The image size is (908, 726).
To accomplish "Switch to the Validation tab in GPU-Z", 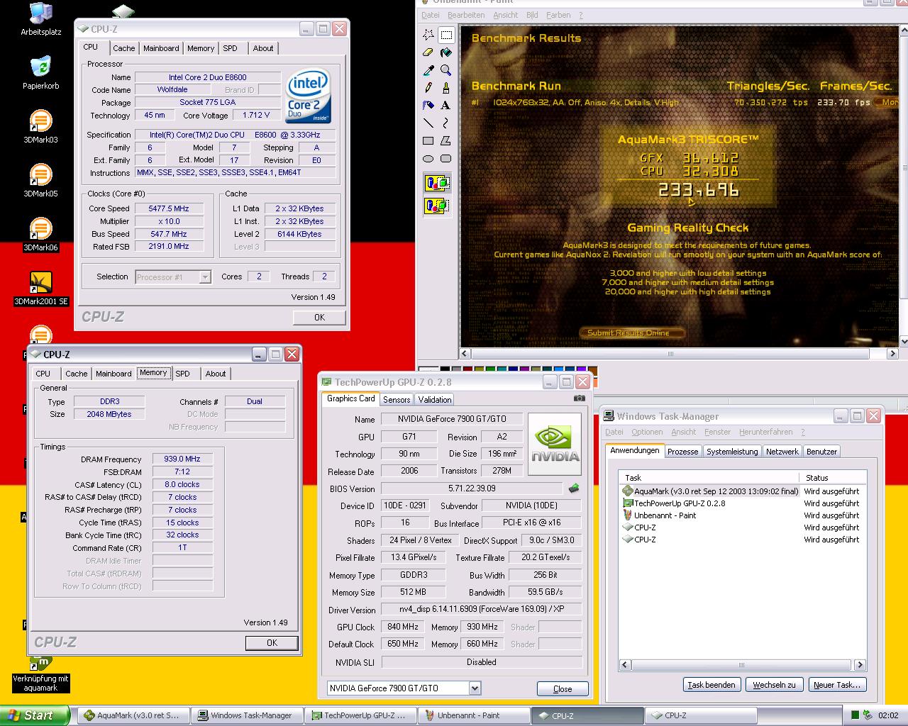I will click(x=435, y=400).
